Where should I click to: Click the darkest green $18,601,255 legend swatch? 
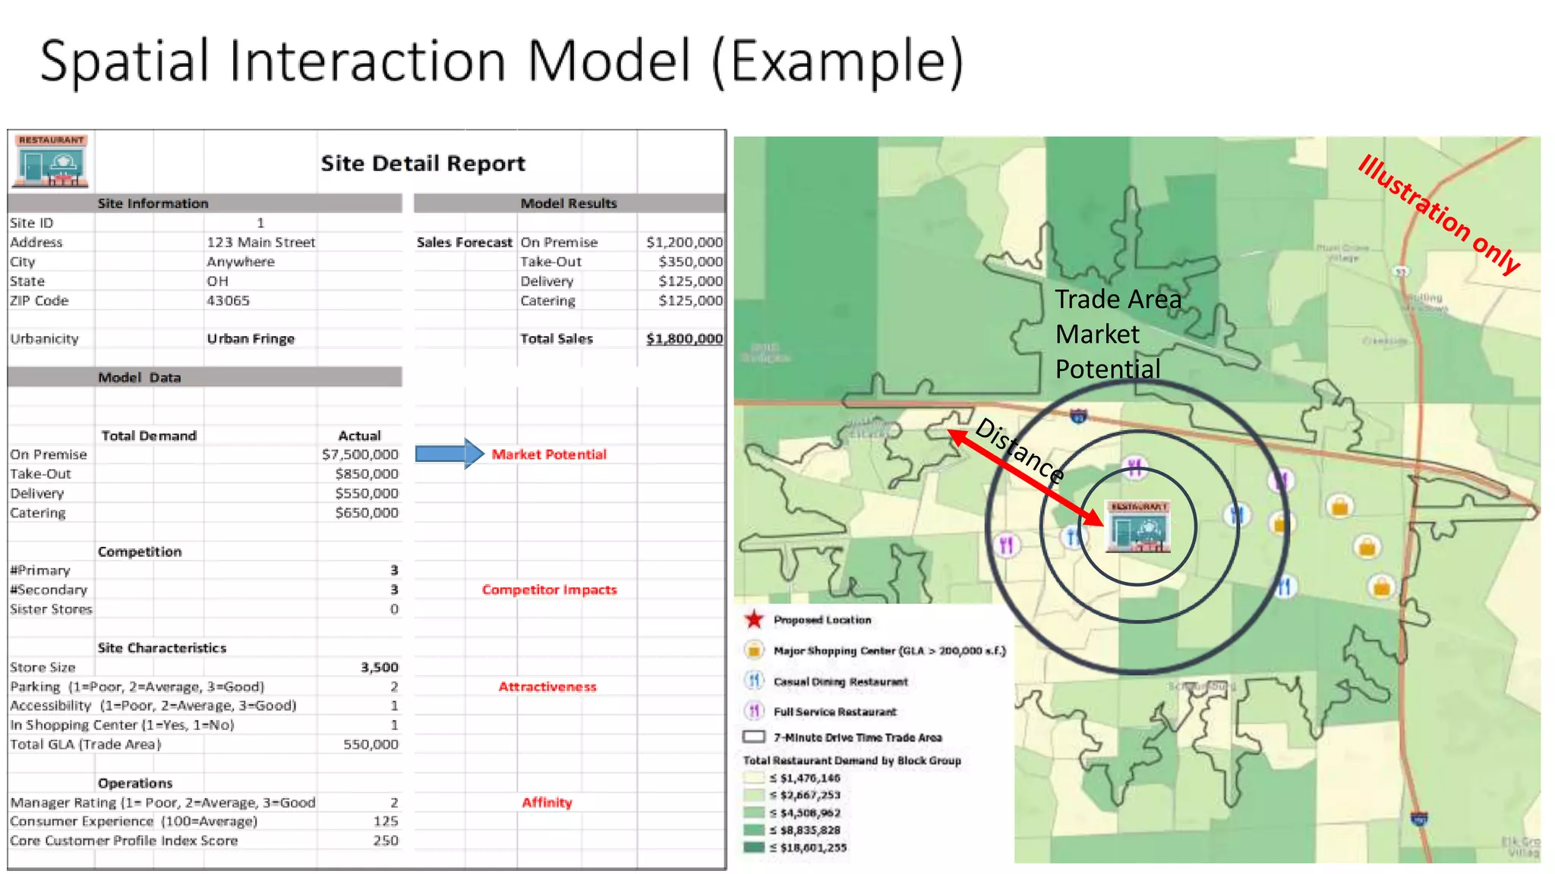(x=753, y=847)
